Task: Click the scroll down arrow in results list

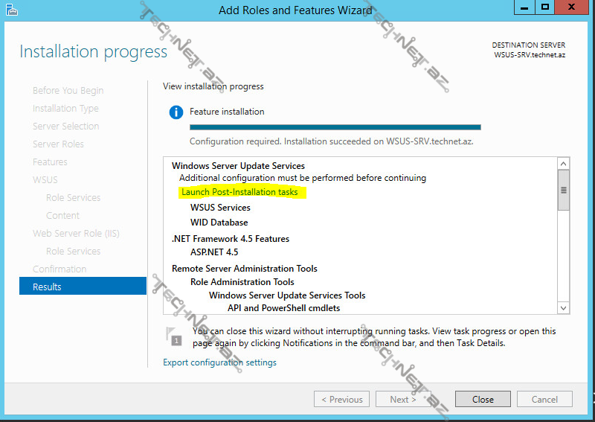Action: click(x=564, y=308)
